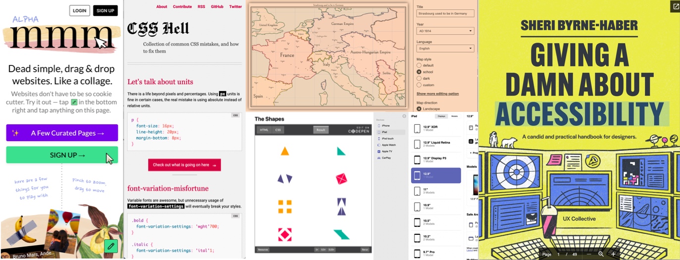This screenshot has height=260, width=680.
Task: Click the minus zoom-out icon in PDF toolbar
Action: coord(588,254)
